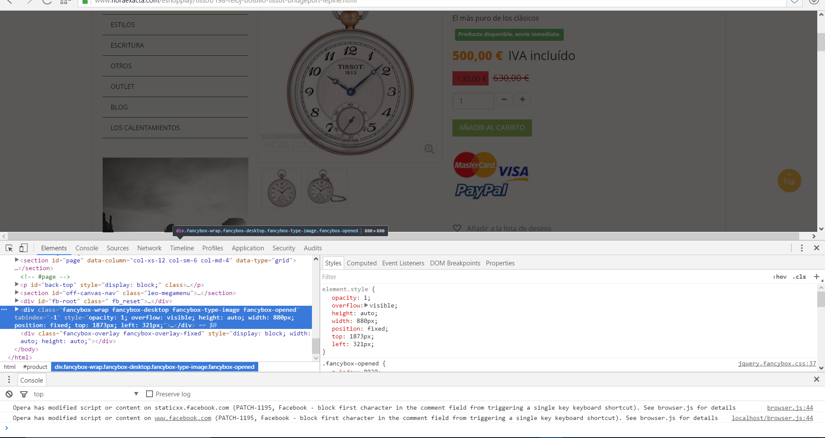825x438 pixels.
Task: Select the second pocket watch thumbnail with chain
Action: click(327, 188)
